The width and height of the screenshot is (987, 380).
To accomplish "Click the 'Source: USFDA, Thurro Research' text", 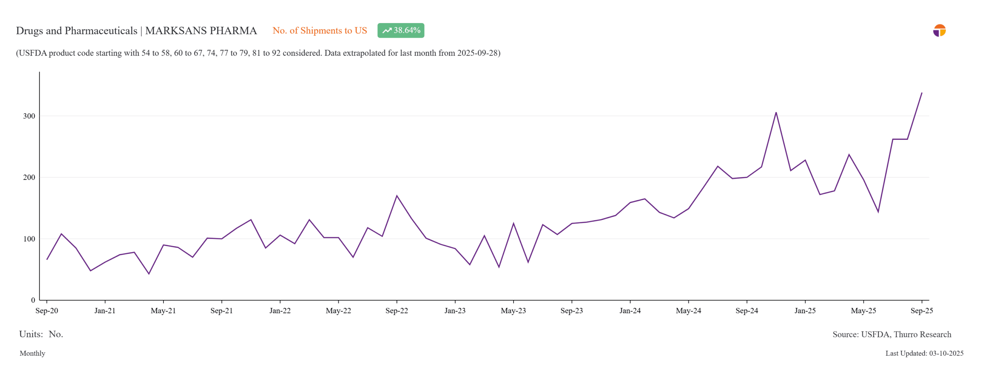I will (x=891, y=334).
